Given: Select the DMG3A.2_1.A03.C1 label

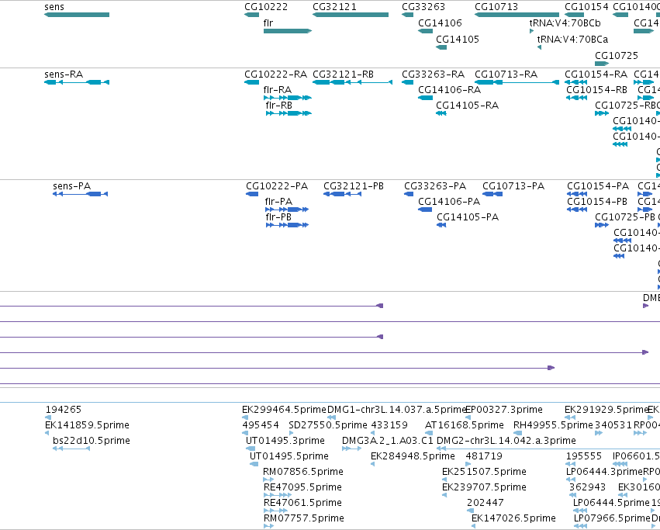Looking at the screenshot, I should coord(387,441).
